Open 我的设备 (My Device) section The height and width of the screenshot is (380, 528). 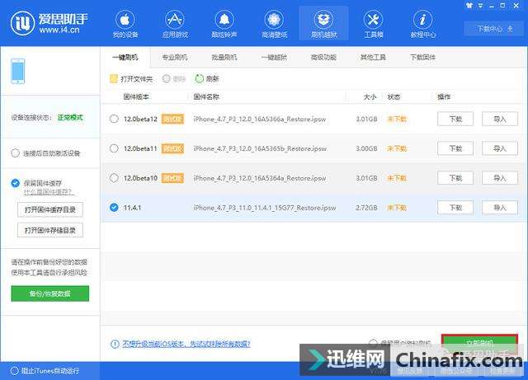click(125, 24)
